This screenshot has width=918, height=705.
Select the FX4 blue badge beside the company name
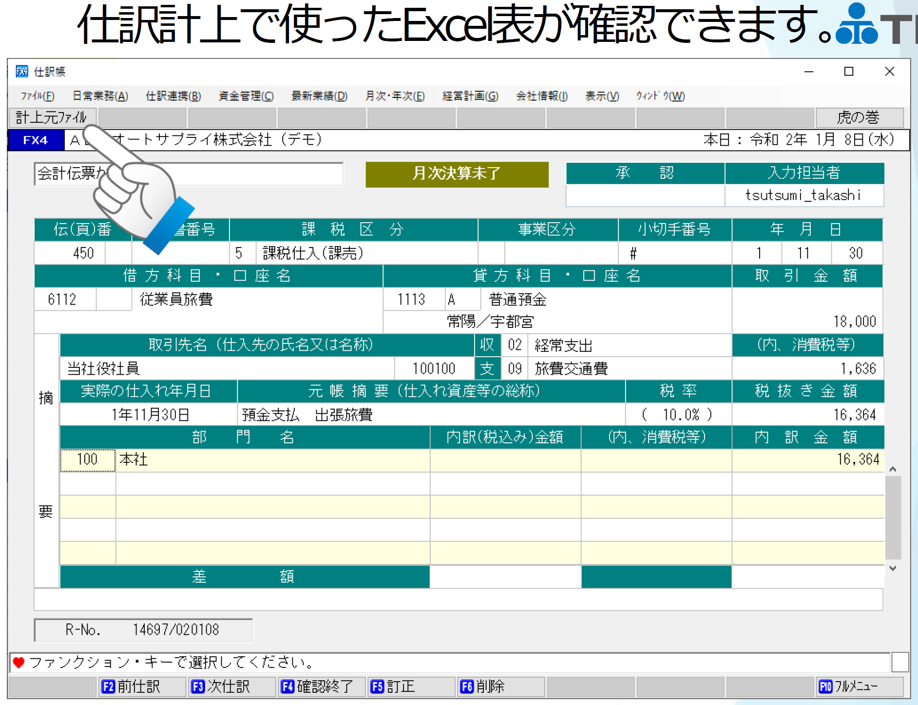click(36, 140)
